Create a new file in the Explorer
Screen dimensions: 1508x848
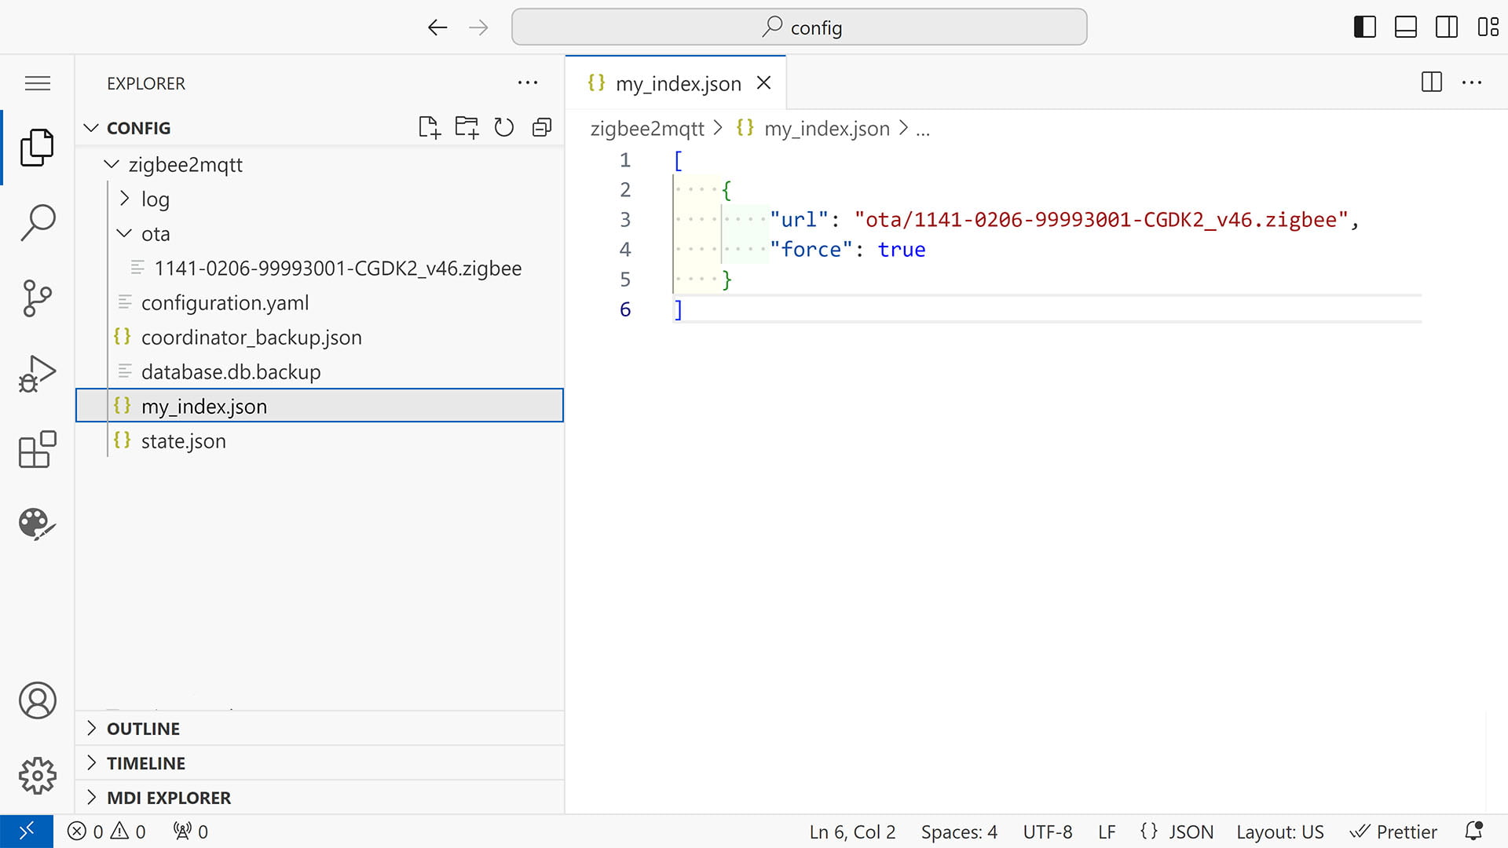click(429, 126)
